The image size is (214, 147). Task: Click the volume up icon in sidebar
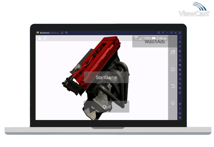[180, 42]
